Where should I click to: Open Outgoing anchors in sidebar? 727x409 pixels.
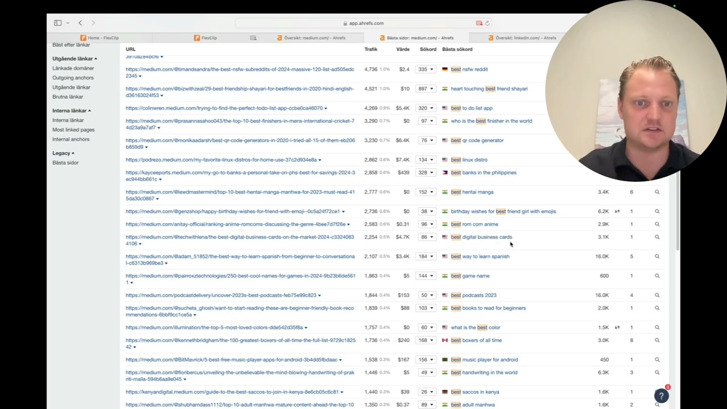coord(73,78)
